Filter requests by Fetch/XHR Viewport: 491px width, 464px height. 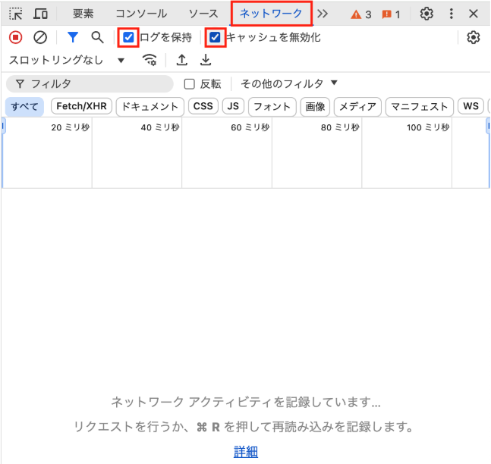tap(81, 107)
